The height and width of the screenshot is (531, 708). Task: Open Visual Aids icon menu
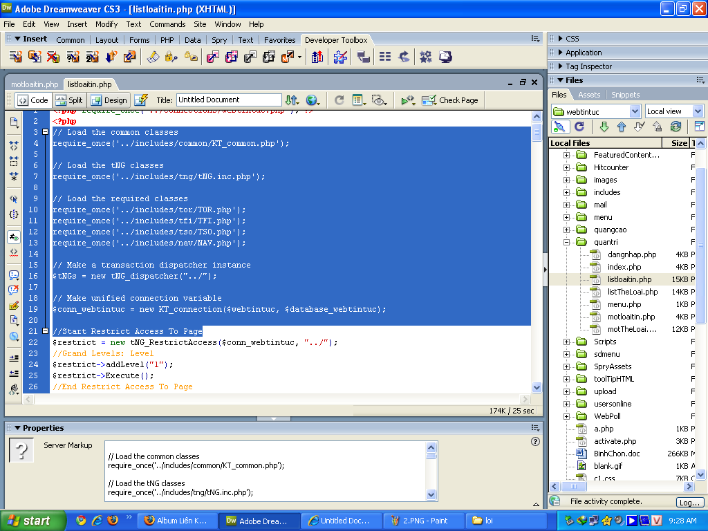[379, 100]
